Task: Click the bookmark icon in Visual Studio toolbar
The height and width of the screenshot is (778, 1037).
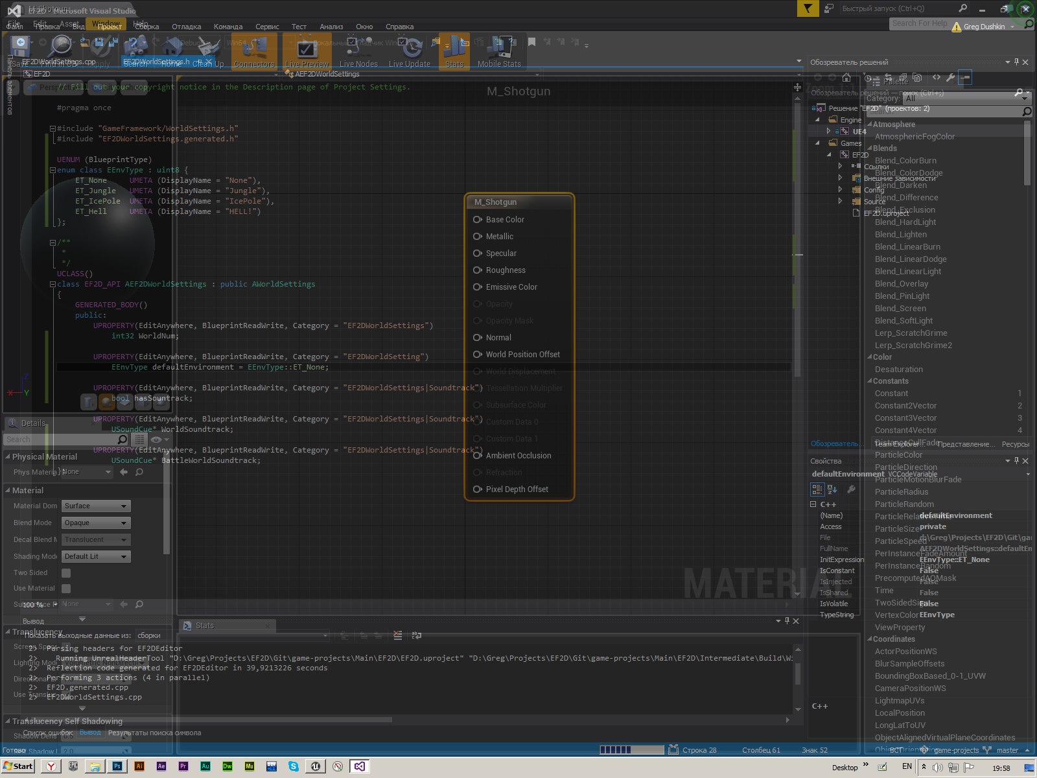Action: click(x=531, y=42)
